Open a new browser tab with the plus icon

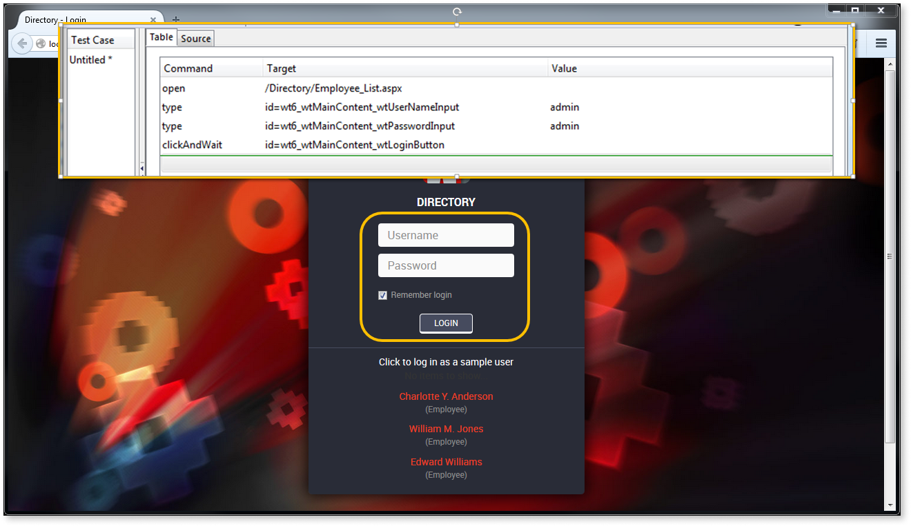pyautogui.click(x=176, y=19)
